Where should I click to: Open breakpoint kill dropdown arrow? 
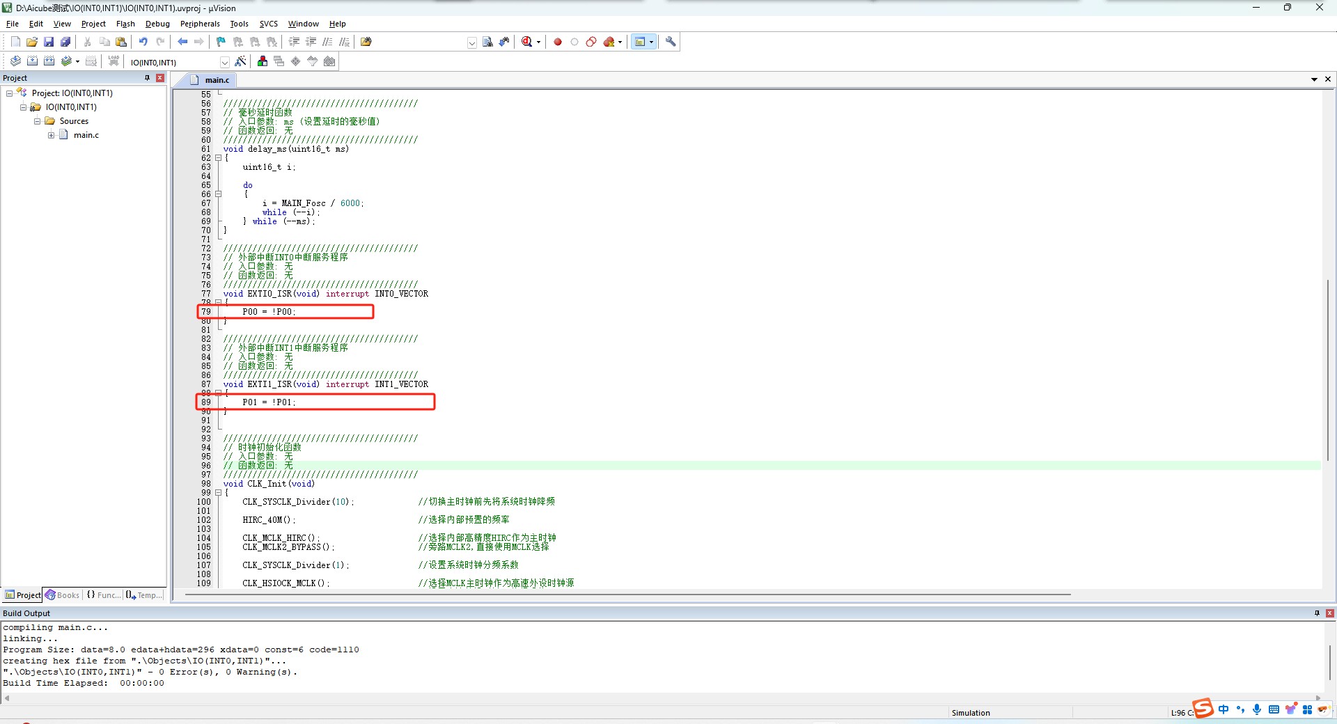(620, 42)
